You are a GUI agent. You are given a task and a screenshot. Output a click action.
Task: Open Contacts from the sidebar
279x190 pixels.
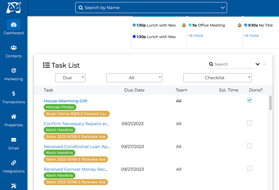click(14, 48)
